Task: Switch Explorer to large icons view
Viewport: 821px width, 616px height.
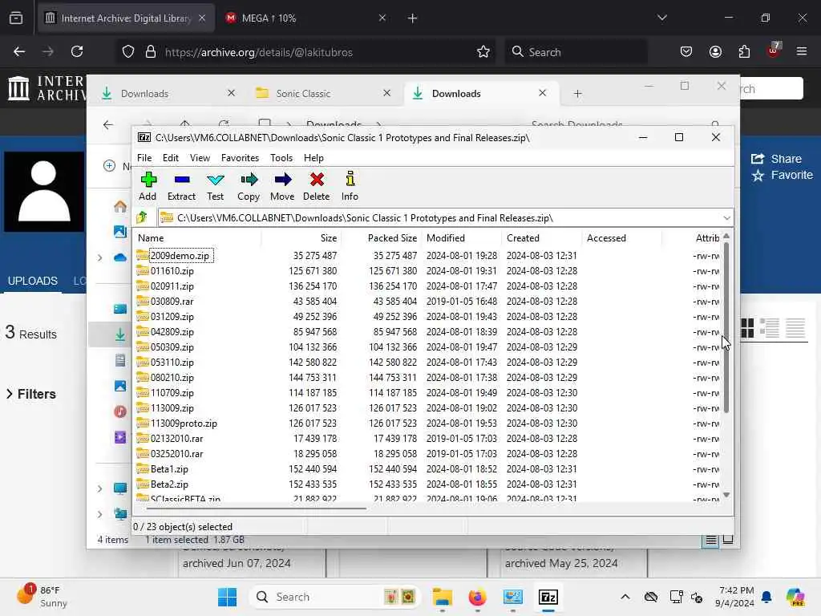Action: [727, 540]
